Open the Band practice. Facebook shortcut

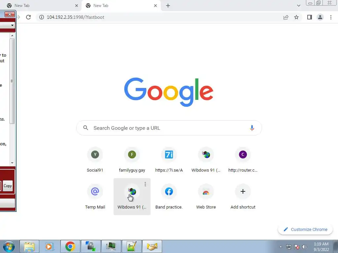(x=169, y=197)
